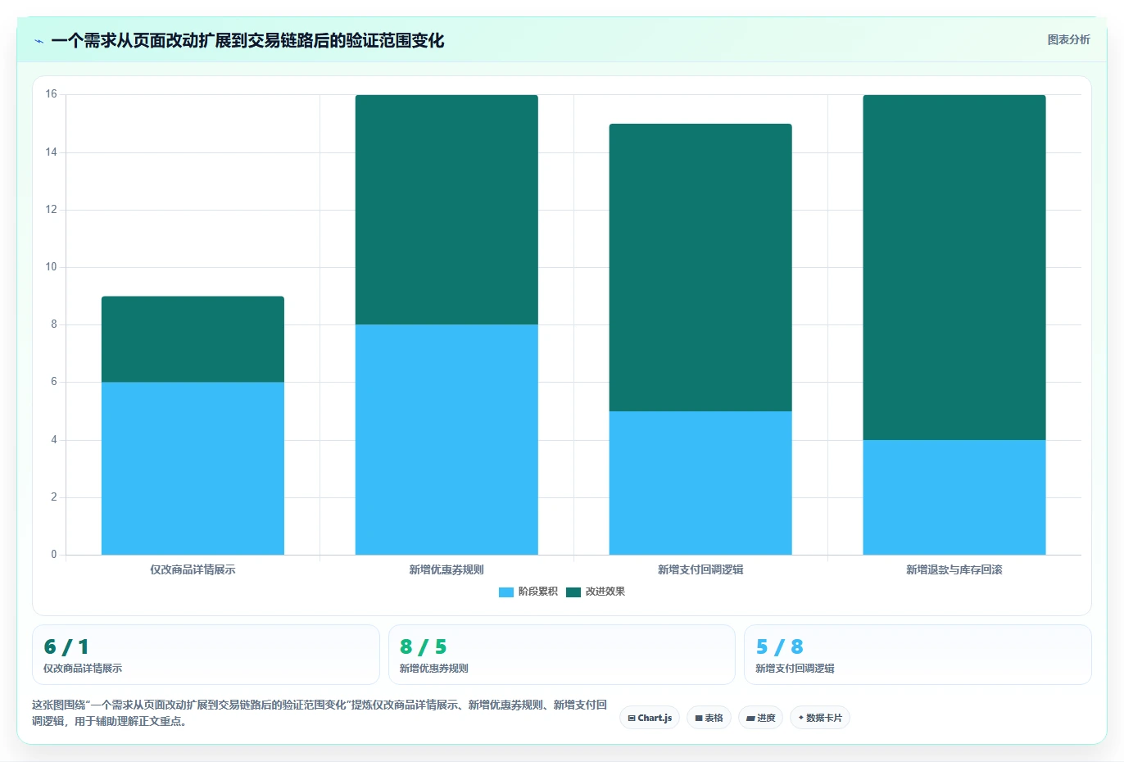This screenshot has width=1124, height=762.
Task: Click the green bar segment for 新增支付回调逻辑
Action: [x=700, y=268]
